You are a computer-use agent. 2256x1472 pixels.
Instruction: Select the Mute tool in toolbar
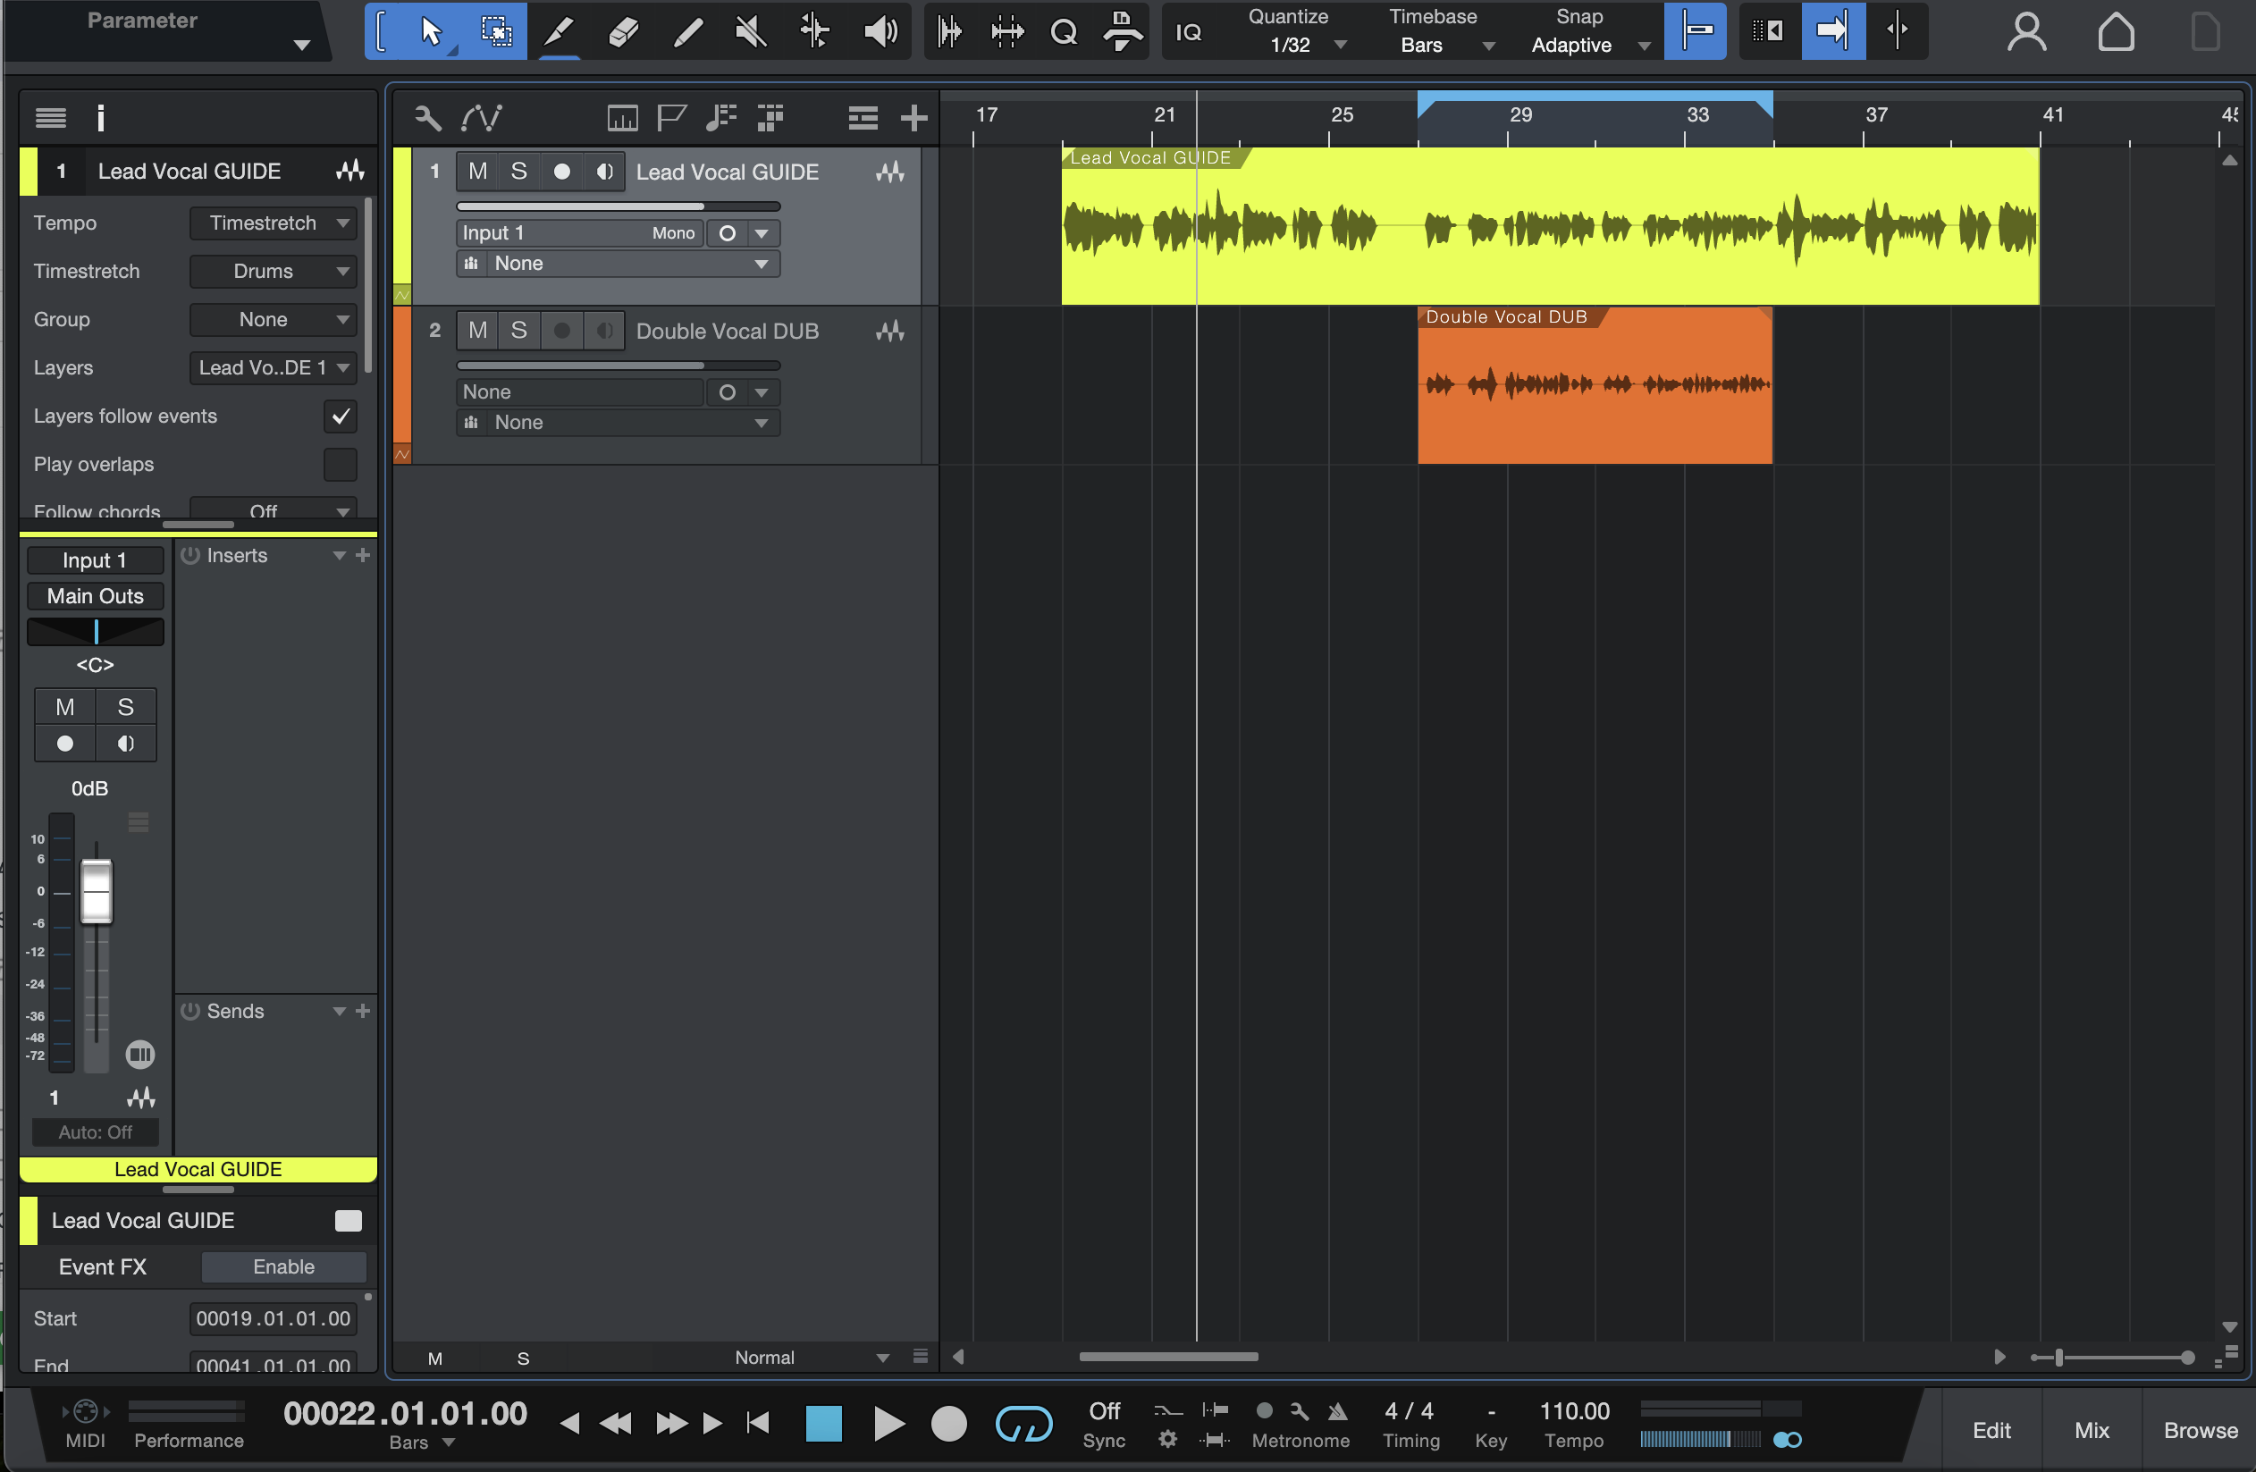[750, 31]
